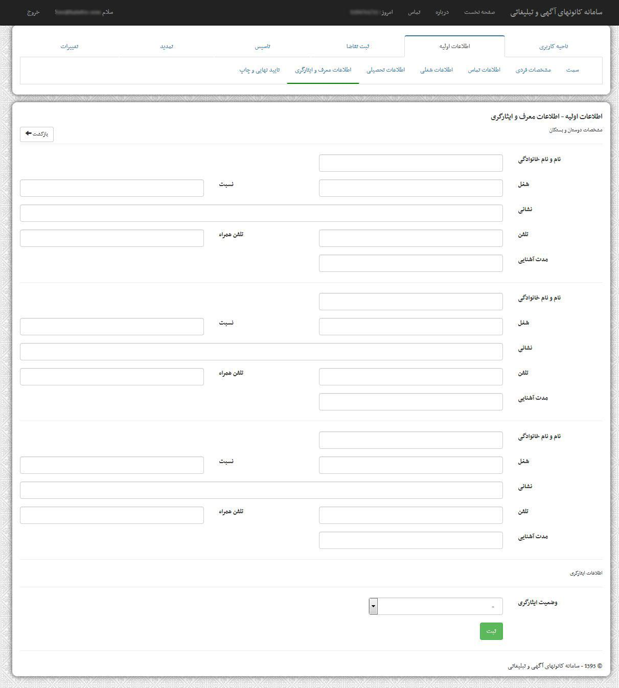Open the تمدید tab
The width and height of the screenshot is (619, 688).
coord(167,47)
